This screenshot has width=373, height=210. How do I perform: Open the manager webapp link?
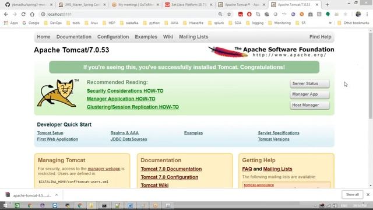pos(104,169)
